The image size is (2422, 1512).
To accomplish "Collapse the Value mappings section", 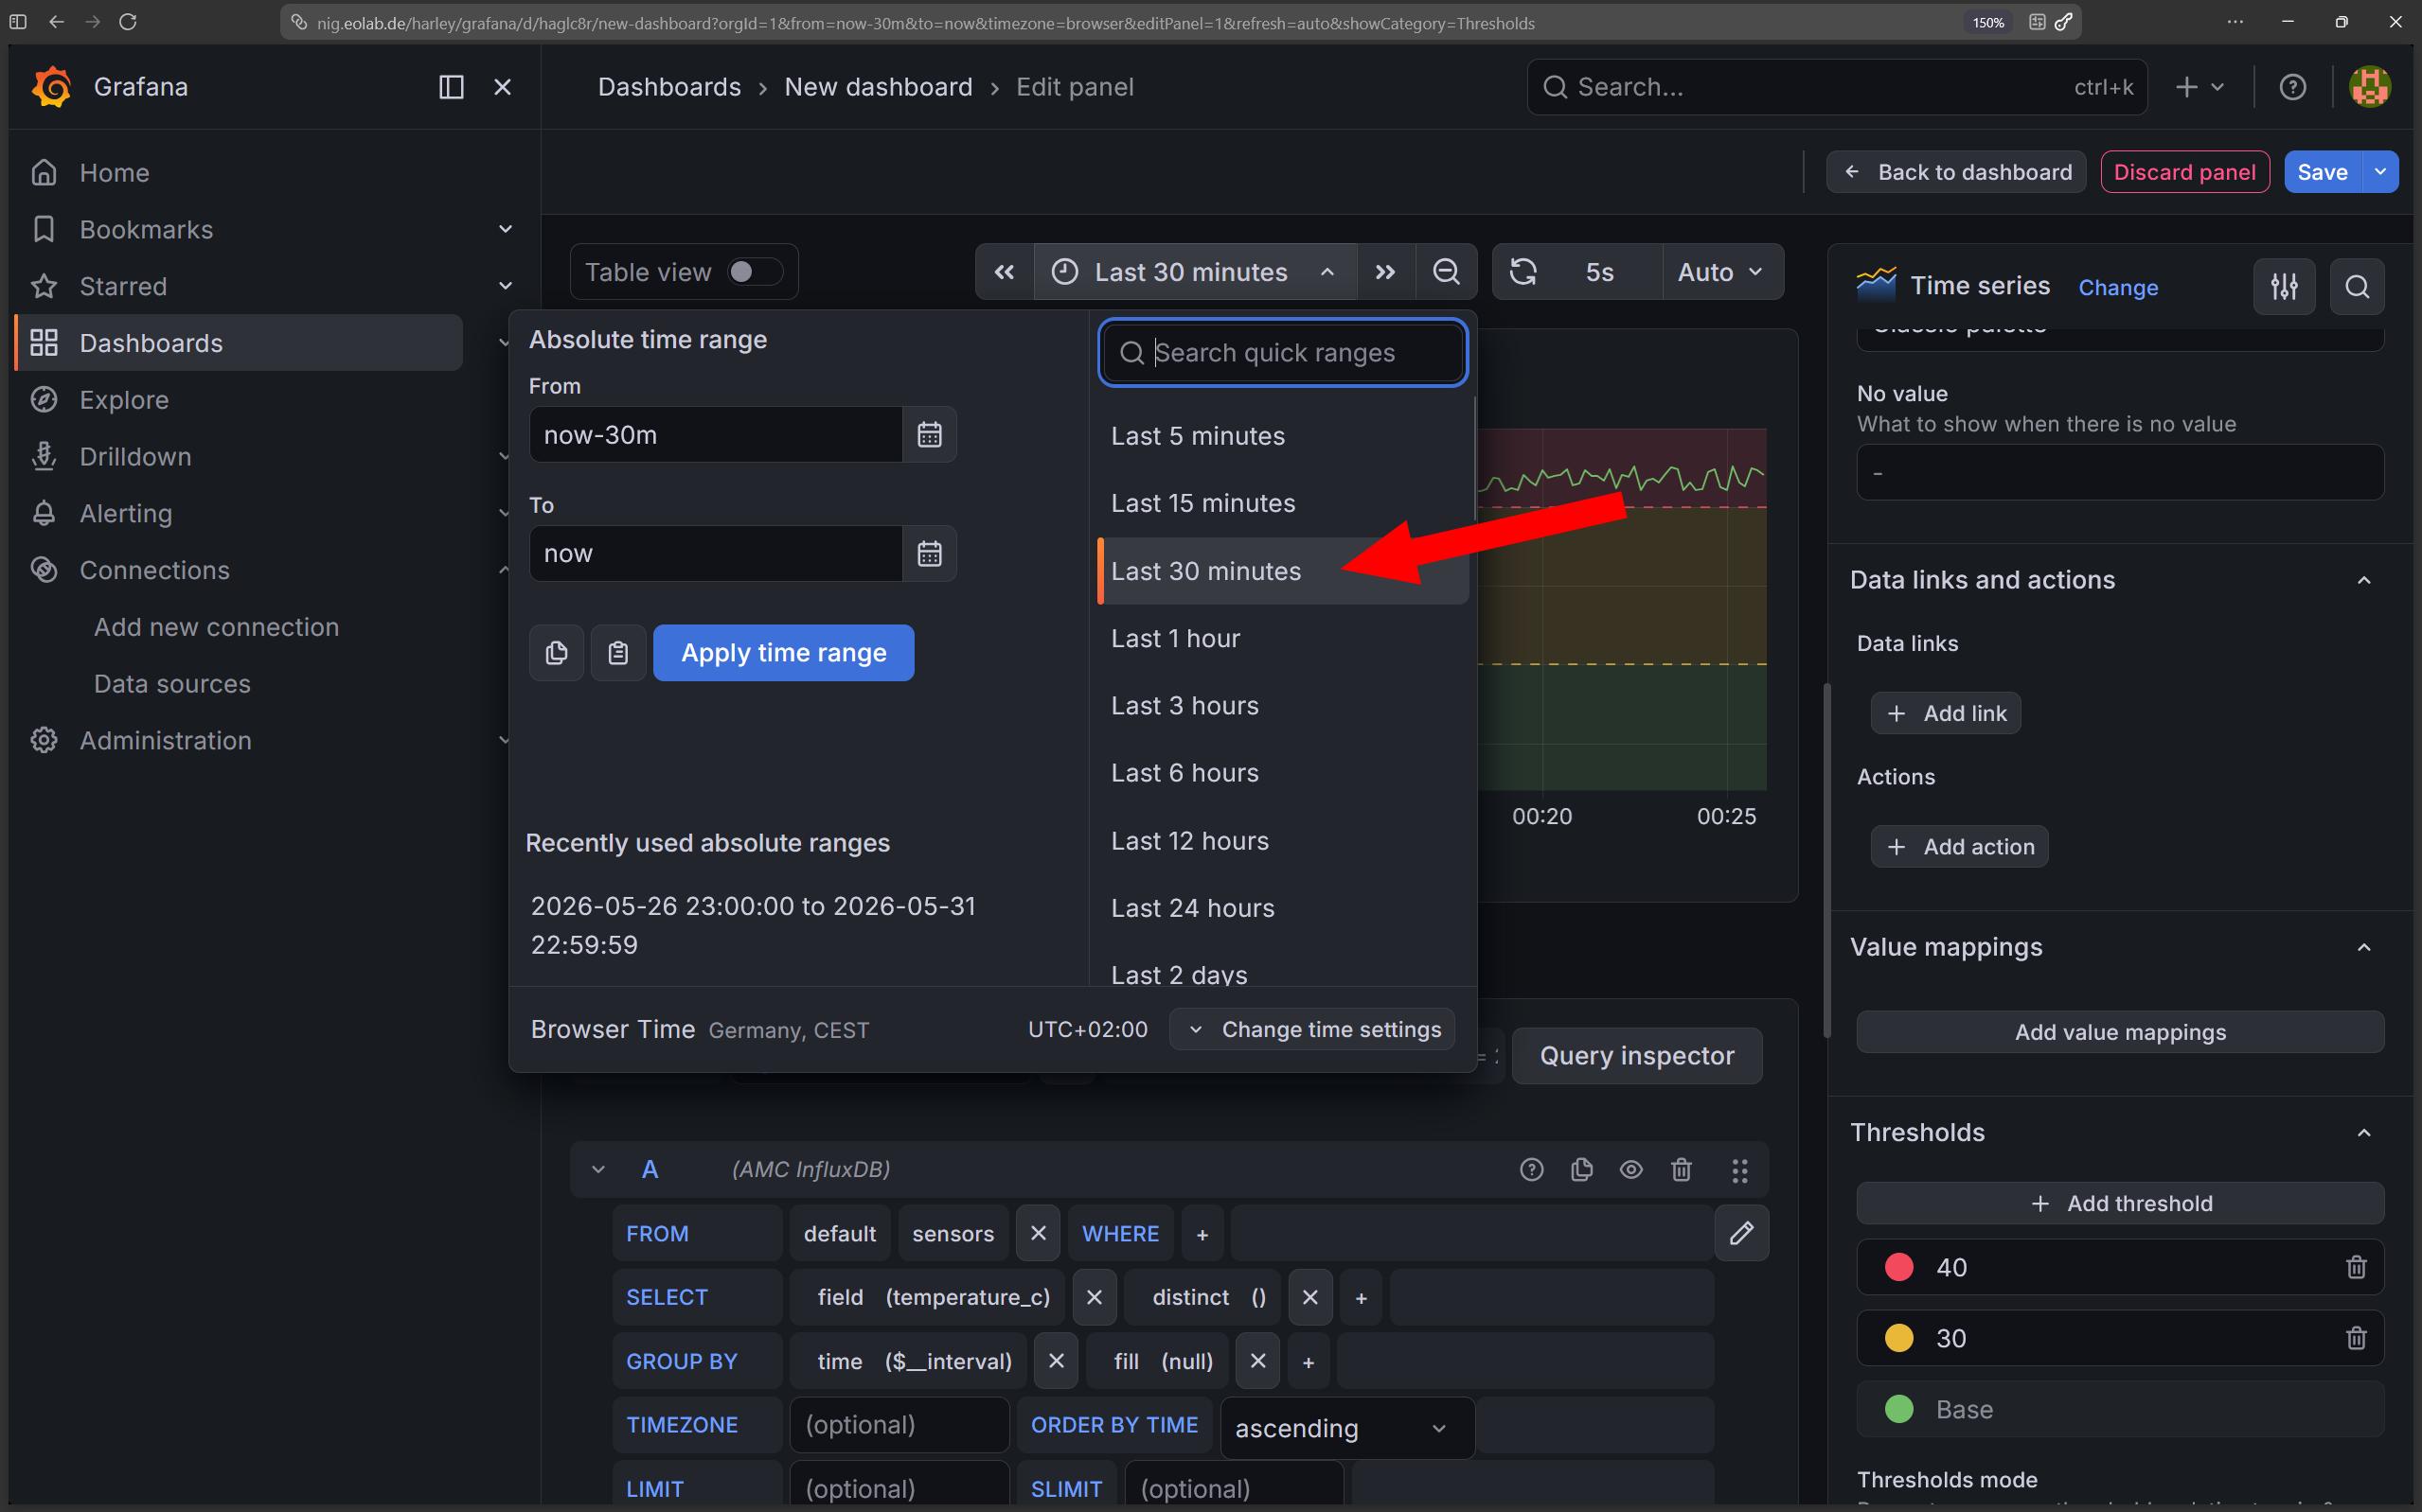I will [x=2364, y=947].
